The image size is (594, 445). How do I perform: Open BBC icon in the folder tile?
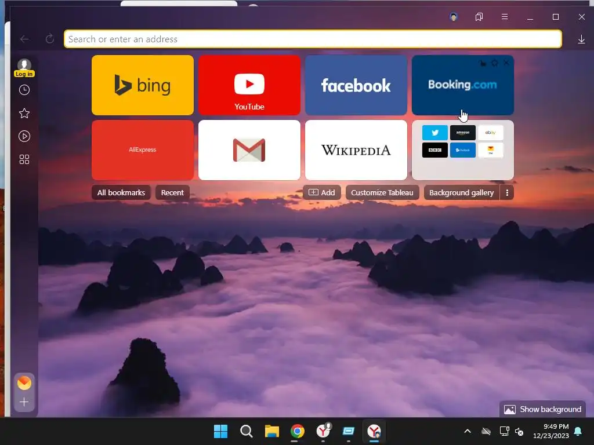tap(435, 150)
